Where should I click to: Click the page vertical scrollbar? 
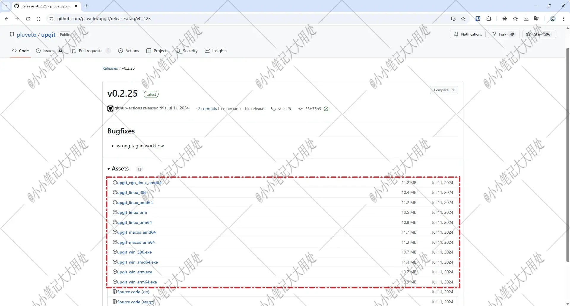point(568,154)
